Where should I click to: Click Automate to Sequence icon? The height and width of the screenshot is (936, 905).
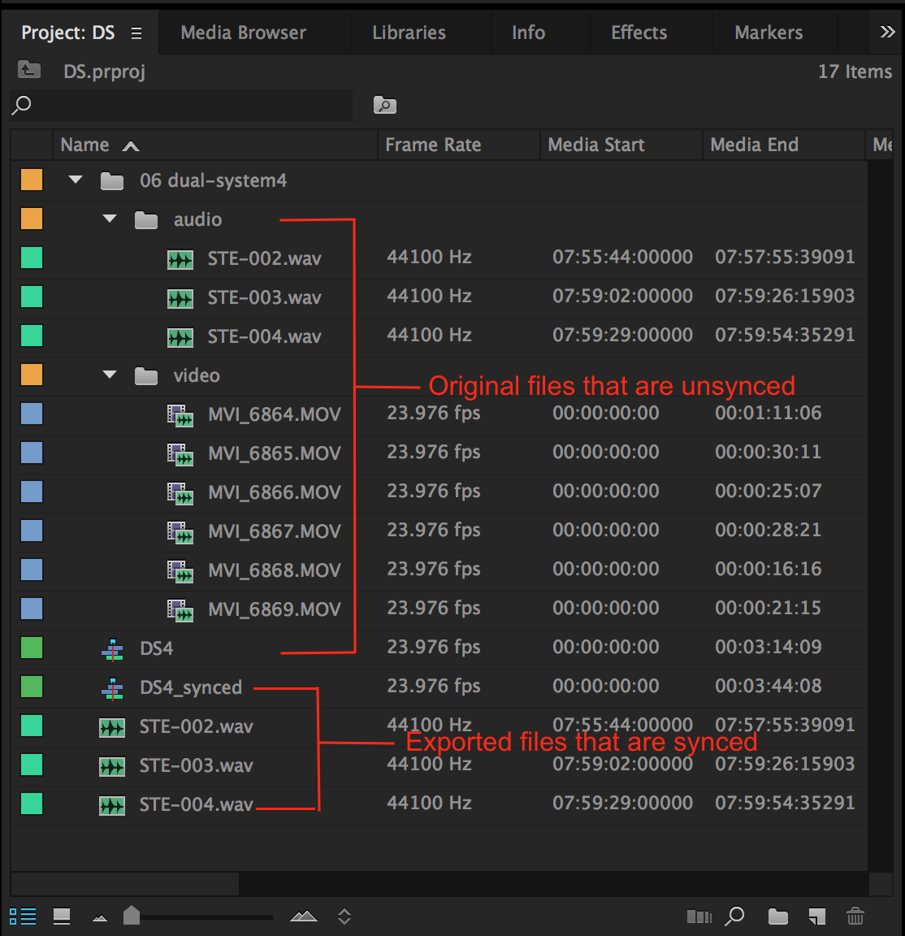(x=699, y=916)
